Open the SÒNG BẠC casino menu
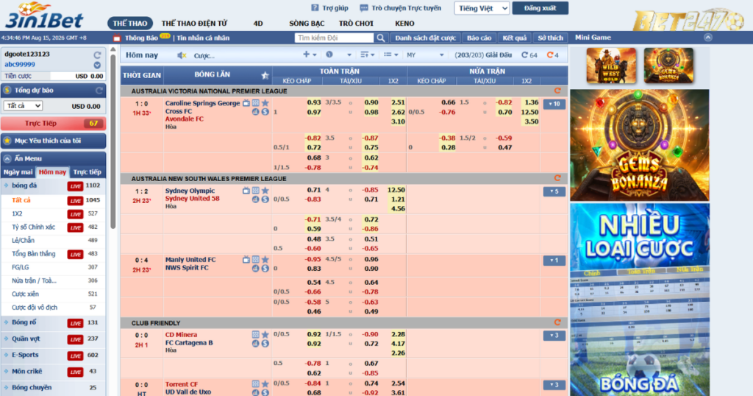The width and height of the screenshot is (753, 396). (x=307, y=23)
